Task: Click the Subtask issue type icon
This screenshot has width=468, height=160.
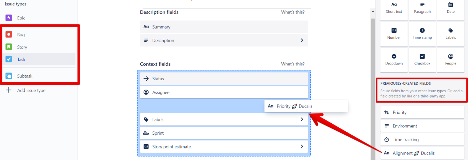Action: (x=9, y=76)
